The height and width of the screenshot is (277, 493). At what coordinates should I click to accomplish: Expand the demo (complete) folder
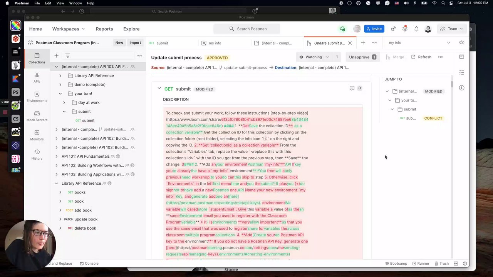[x=60, y=85]
